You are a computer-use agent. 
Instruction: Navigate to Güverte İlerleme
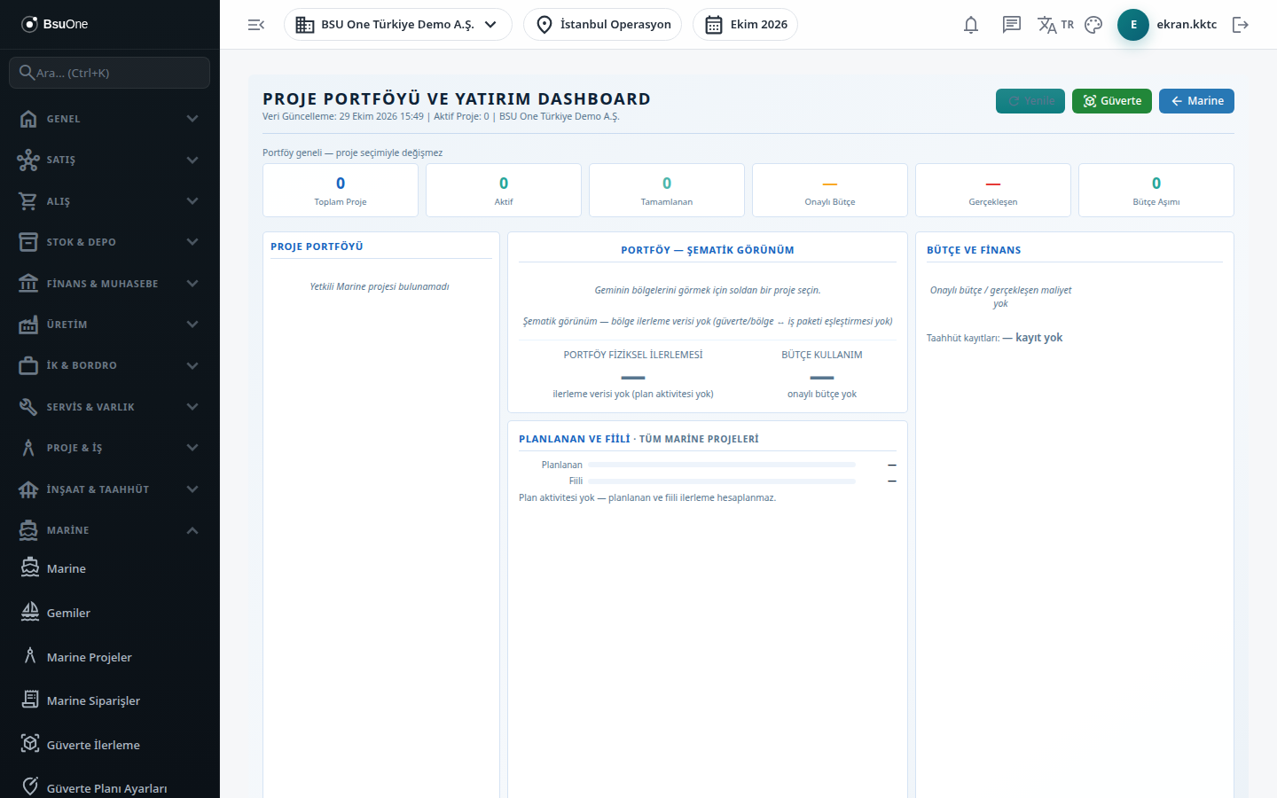pos(110,745)
